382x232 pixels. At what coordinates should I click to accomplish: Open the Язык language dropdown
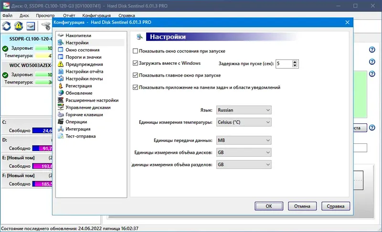[x=244, y=110]
